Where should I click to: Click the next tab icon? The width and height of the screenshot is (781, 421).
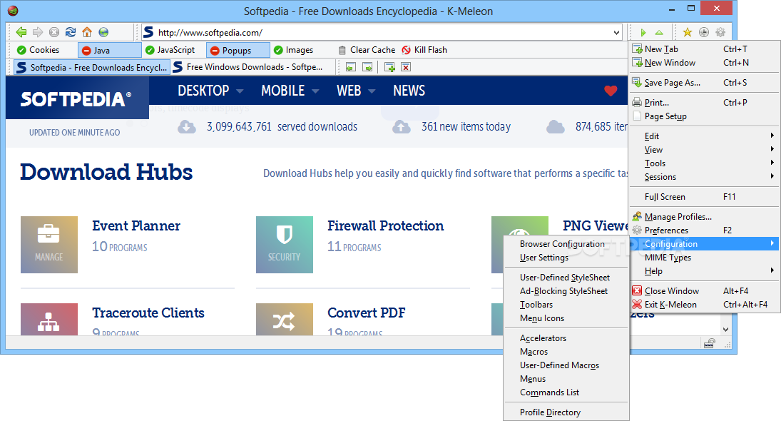[x=367, y=67]
